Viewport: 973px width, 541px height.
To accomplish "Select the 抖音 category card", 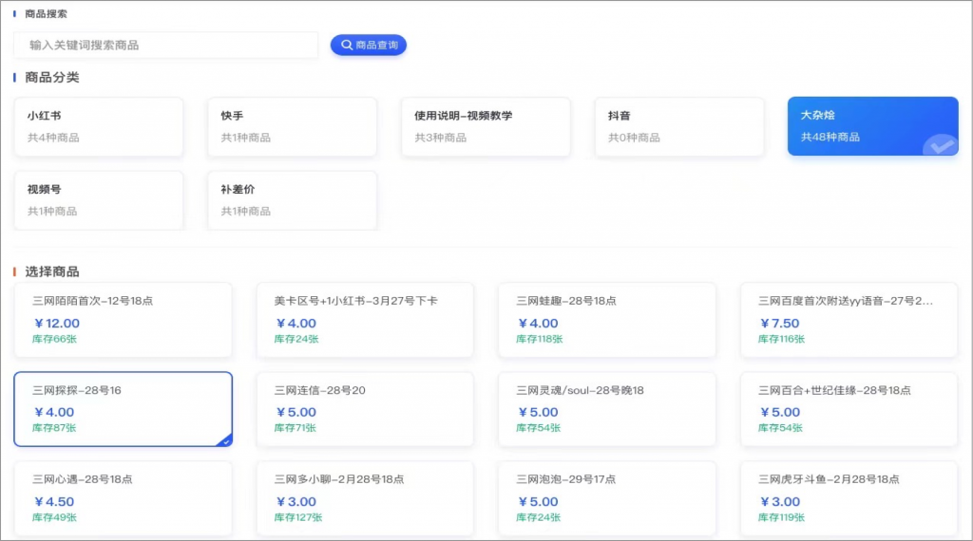I will coord(679,126).
